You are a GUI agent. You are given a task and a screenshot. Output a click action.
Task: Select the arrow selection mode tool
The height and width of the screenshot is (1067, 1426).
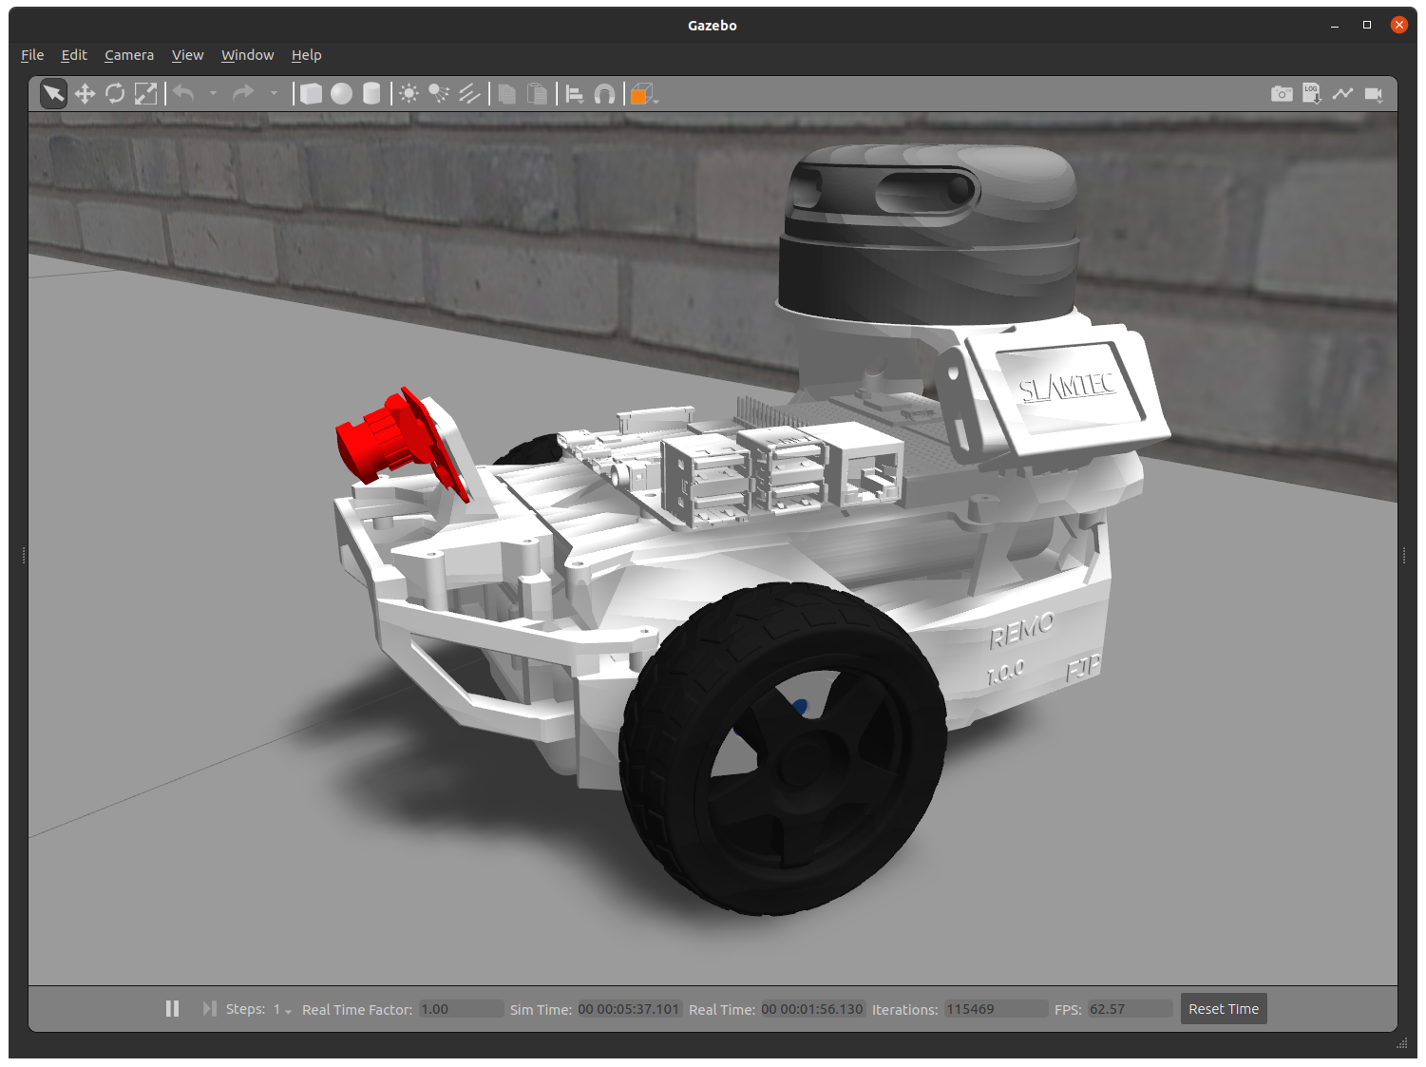click(x=53, y=93)
